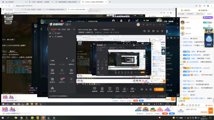Expand gift list arrow beside gift icons
The height and width of the screenshot is (120, 214).
point(172,109)
